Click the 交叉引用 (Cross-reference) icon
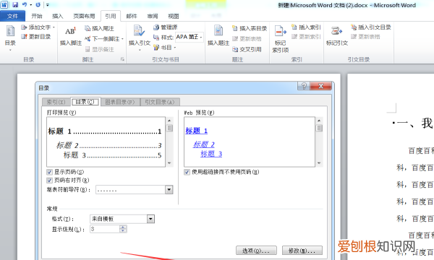The width and height of the screenshot is (434, 260). (x=235, y=49)
